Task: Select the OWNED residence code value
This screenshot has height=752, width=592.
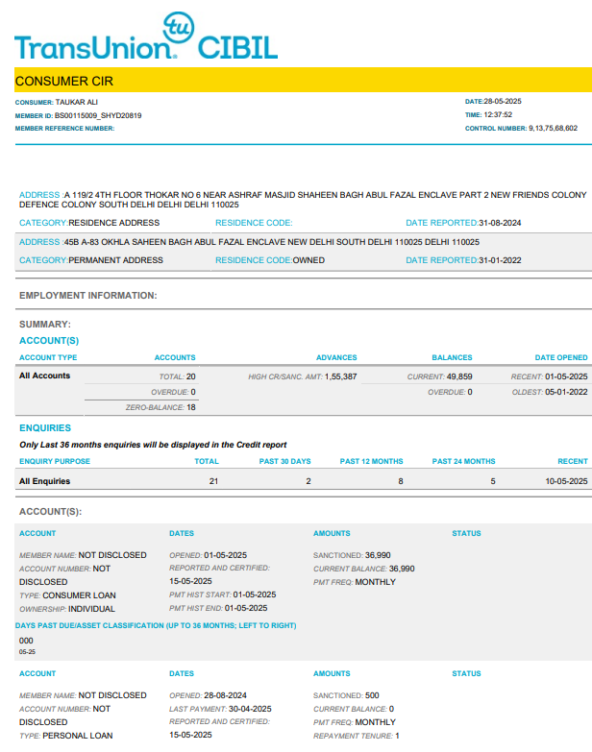Action: click(308, 260)
